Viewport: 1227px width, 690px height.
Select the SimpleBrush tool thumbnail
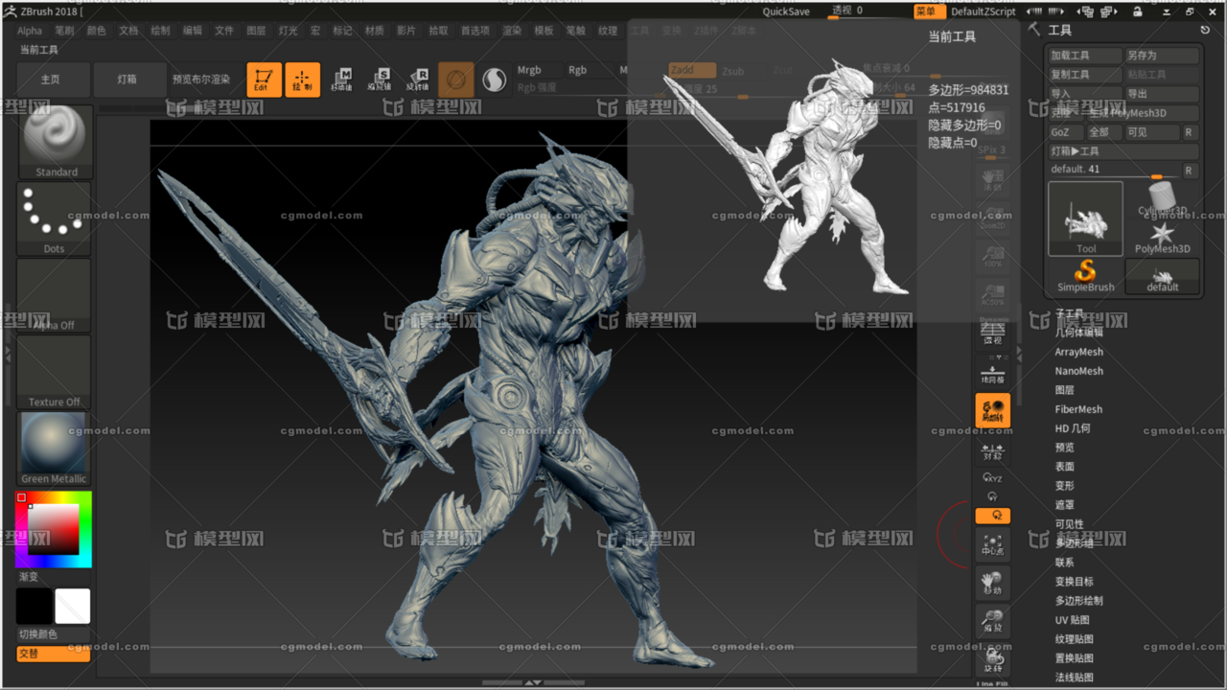point(1086,276)
